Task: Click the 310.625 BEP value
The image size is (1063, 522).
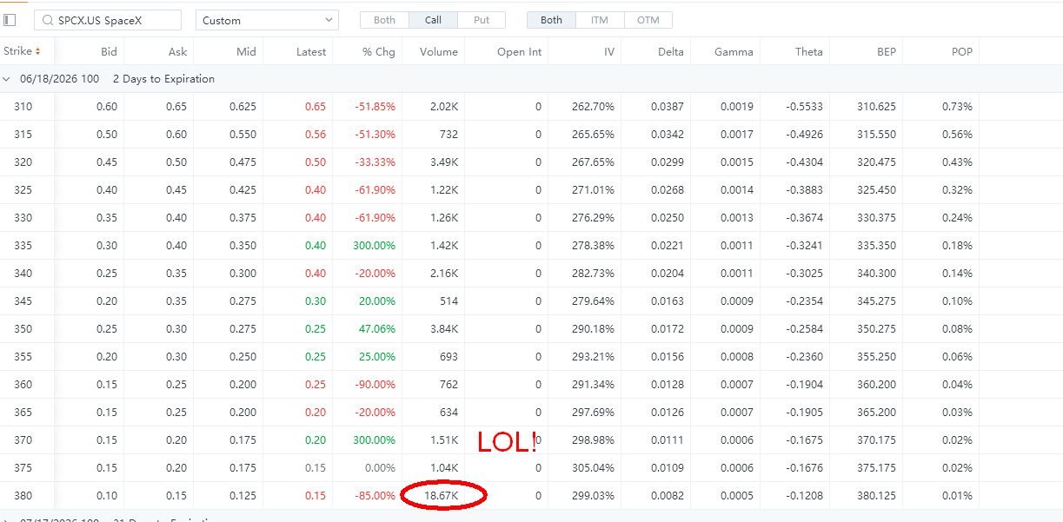Action: pyautogui.click(x=876, y=107)
